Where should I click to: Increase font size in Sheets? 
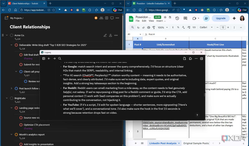[228, 27]
